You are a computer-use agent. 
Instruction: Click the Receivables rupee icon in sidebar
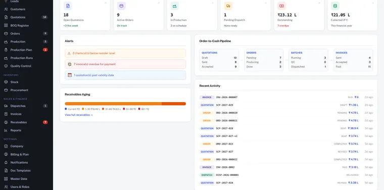pos(6,122)
